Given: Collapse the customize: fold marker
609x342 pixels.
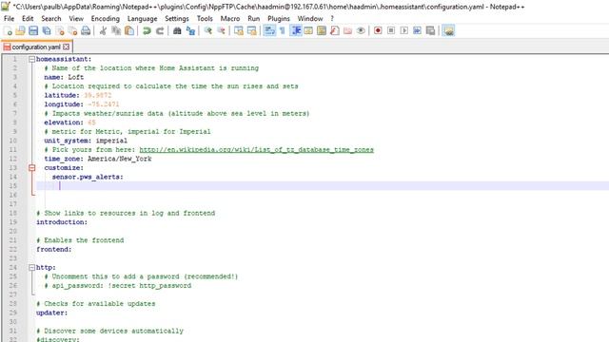Looking at the screenshot, I should click(x=31, y=168).
